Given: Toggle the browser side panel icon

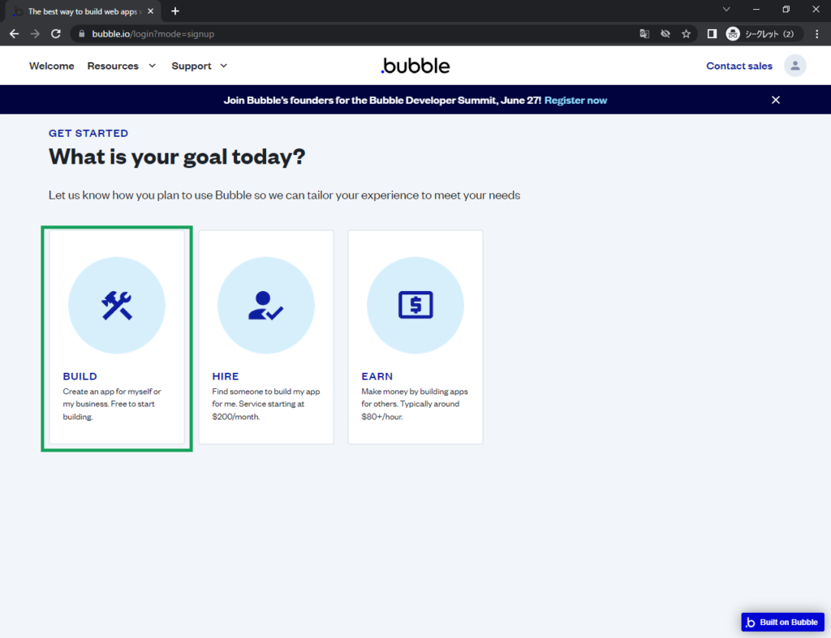Looking at the screenshot, I should pos(712,34).
